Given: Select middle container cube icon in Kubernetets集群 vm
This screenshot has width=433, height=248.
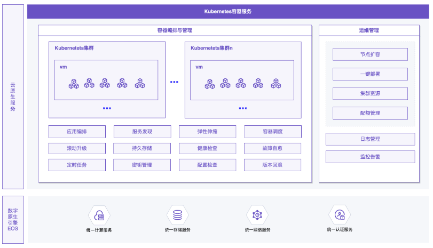Looking at the screenshot, I should 105,83.
